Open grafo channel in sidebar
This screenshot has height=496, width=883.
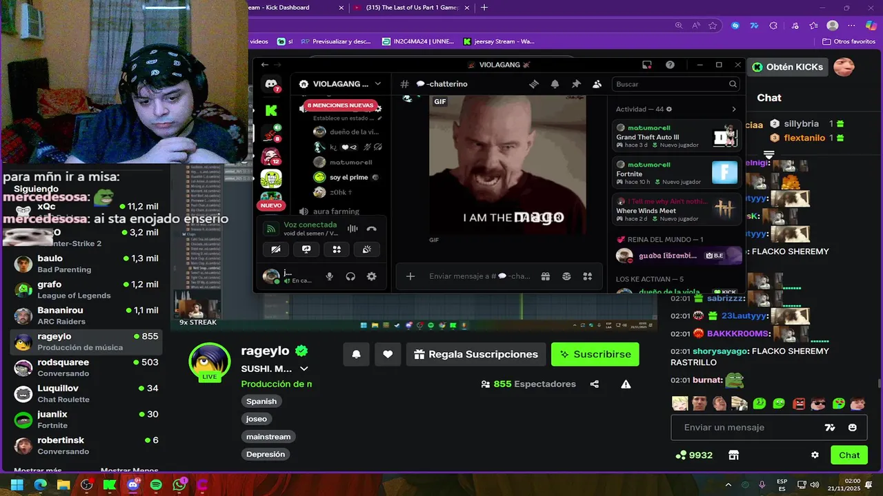[87, 290]
